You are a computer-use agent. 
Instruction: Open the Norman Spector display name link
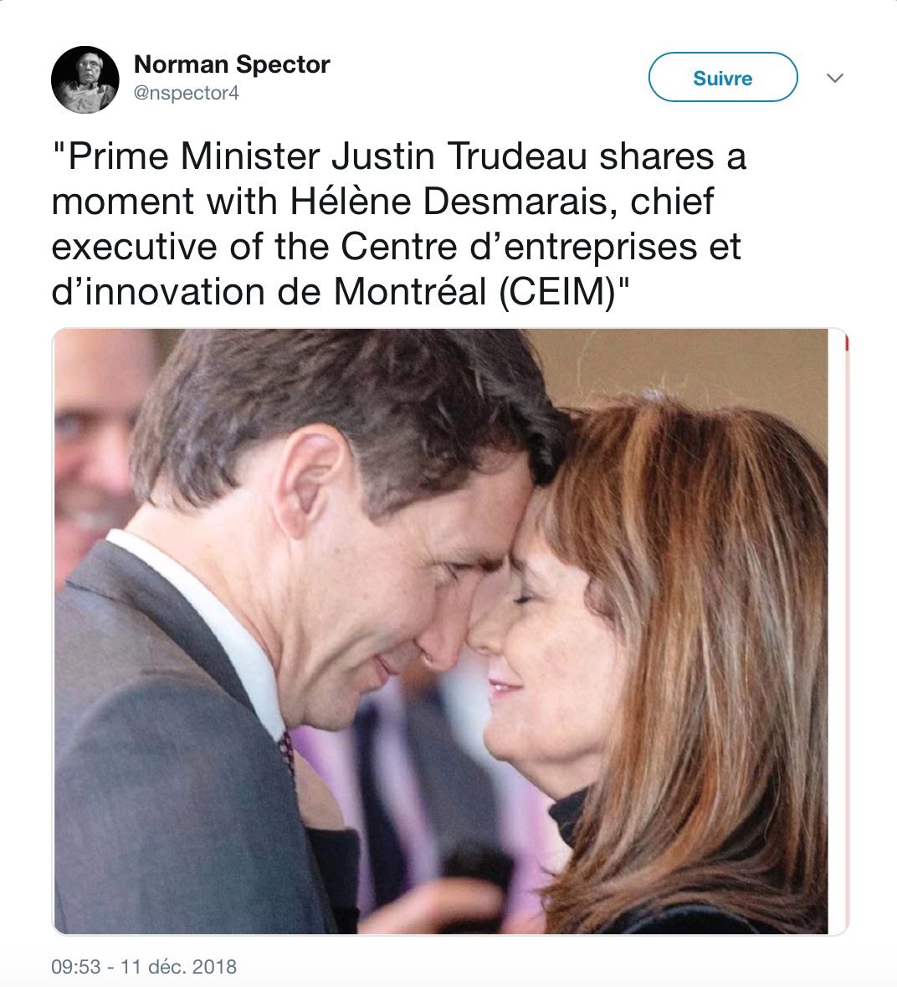232,64
